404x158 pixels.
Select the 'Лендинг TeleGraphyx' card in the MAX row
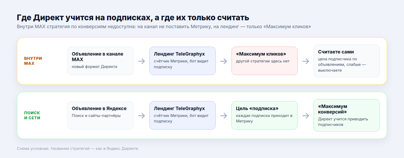183,61
